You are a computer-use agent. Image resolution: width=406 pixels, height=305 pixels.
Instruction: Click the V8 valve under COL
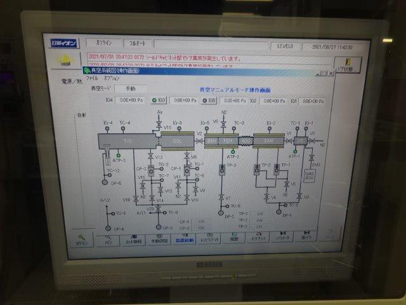coord(187,156)
